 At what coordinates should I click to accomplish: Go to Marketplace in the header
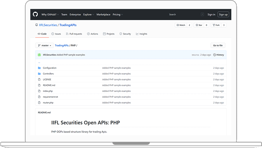[103, 14]
